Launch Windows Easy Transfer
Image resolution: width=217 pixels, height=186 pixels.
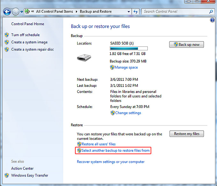click(x=30, y=175)
